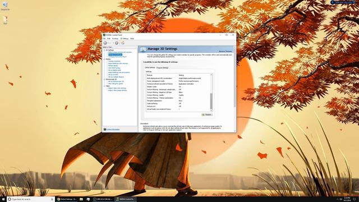Click the settings list scroll-up arrow
The height and width of the screenshot is (202, 359).
coord(211,75)
